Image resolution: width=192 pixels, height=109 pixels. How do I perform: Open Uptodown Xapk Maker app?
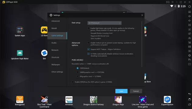pyautogui.click(x=20, y=55)
